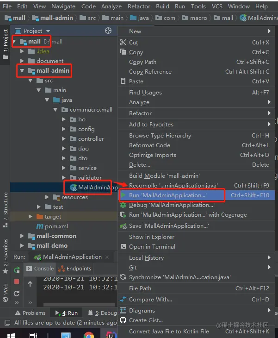Choose Reformat Code entry
278x338 pixels.
click(197, 145)
